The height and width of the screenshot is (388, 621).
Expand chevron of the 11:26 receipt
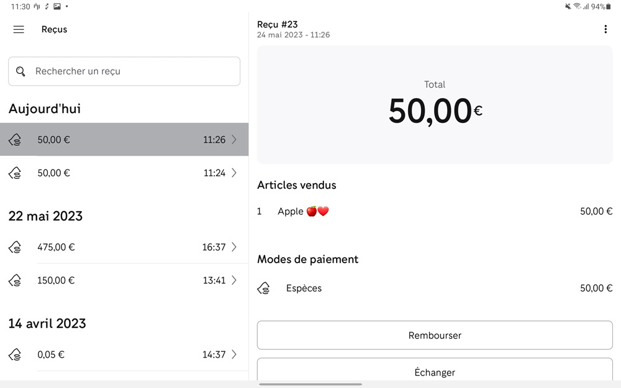pos(234,140)
